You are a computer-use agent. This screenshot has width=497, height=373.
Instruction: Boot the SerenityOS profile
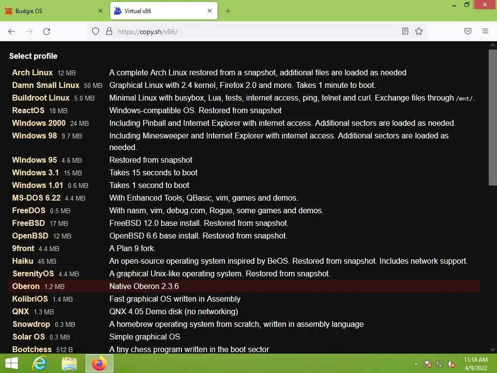click(x=33, y=274)
